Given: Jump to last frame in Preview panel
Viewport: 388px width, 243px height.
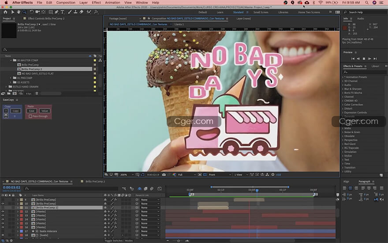Looking at the screenshot, I should click(375, 59).
